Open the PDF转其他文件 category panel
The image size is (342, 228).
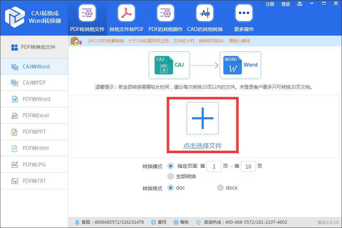[x=87, y=12]
